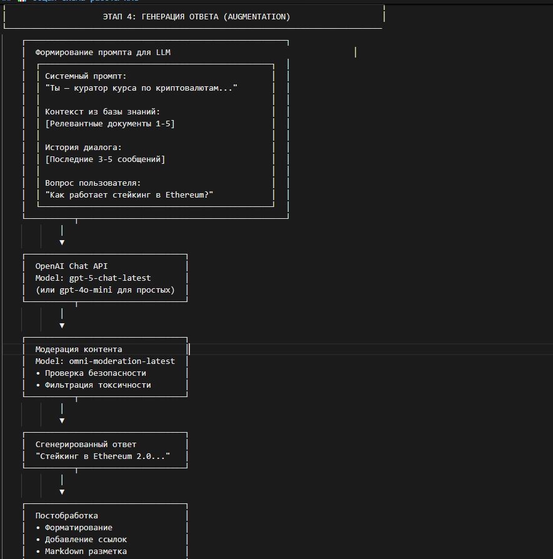Click the 'Модерация контента' heading
The width and height of the screenshot is (553, 559).
(77, 349)
